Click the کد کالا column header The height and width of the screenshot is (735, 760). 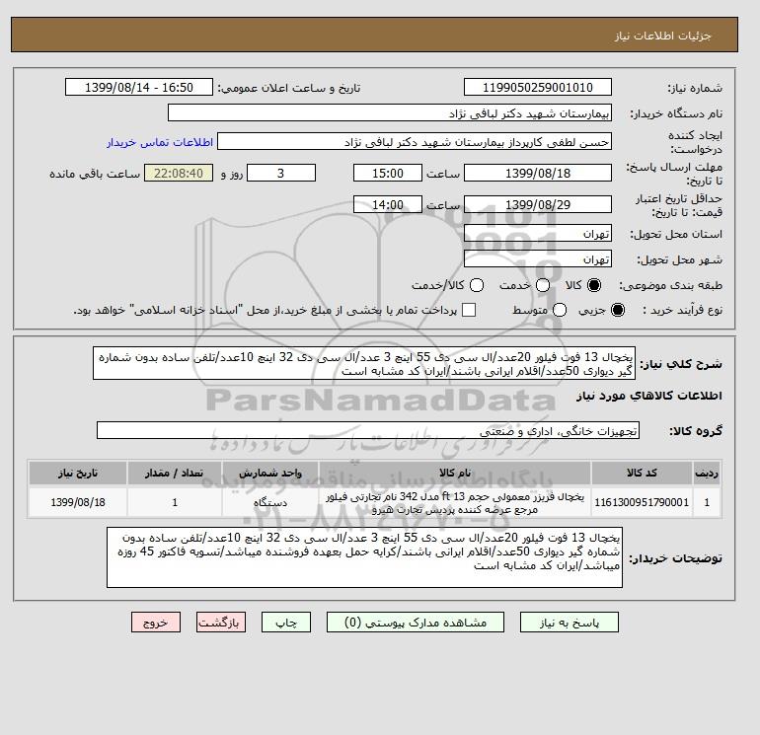coord(642,473)
